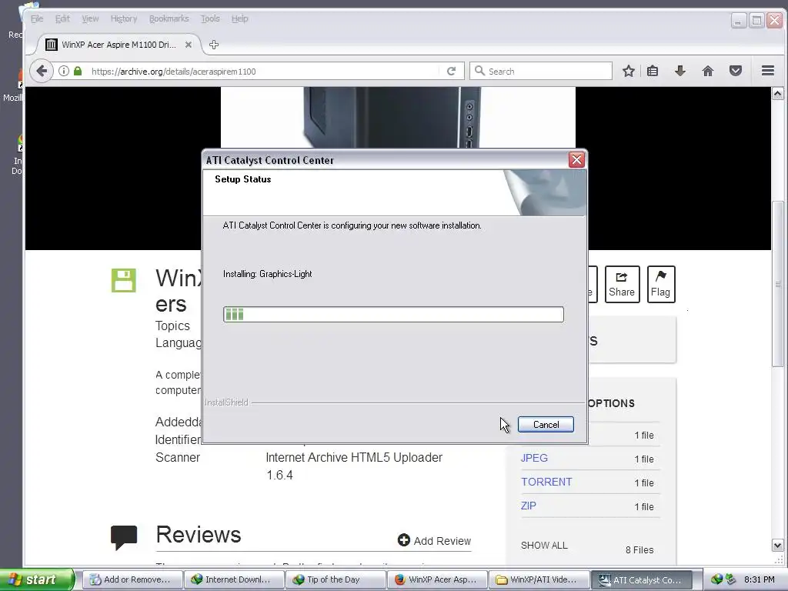
Task: Close the WinXP Acer Aspire tab
Action: (x=189, y=45)
